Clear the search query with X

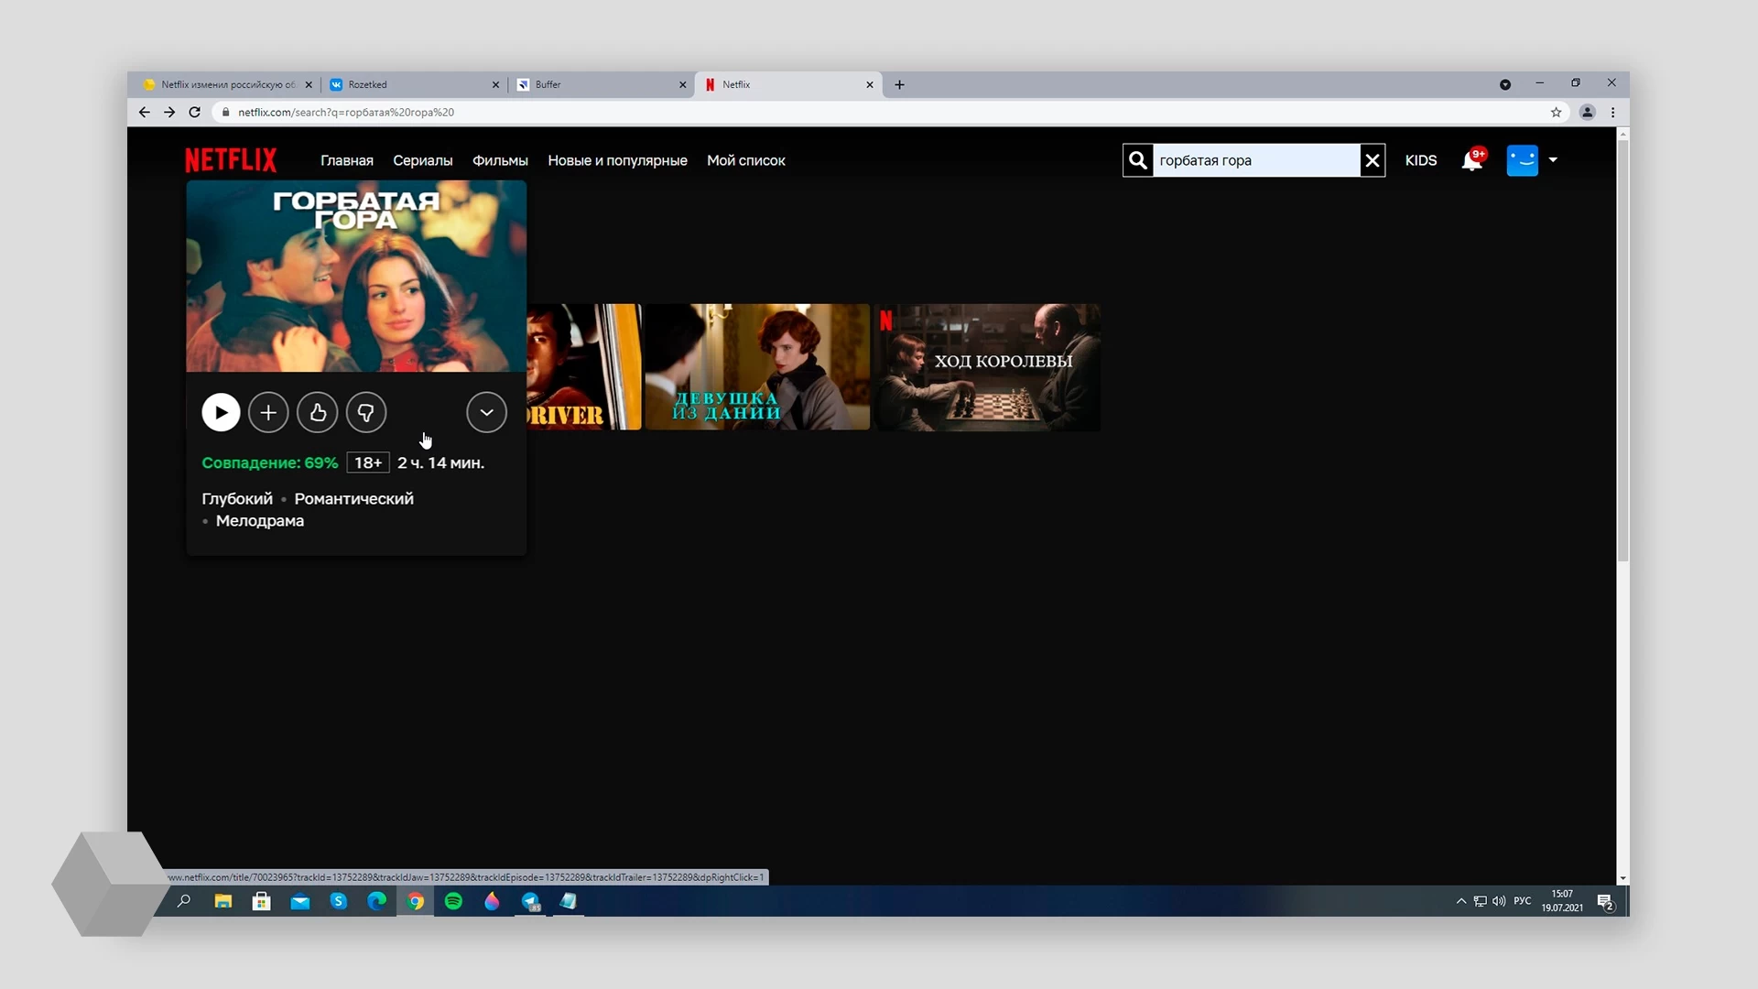1373,160
